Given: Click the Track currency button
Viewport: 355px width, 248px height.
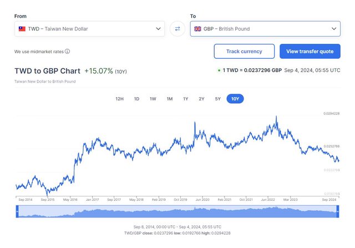Looking at the screenshot, I should (x=244, y=52).
